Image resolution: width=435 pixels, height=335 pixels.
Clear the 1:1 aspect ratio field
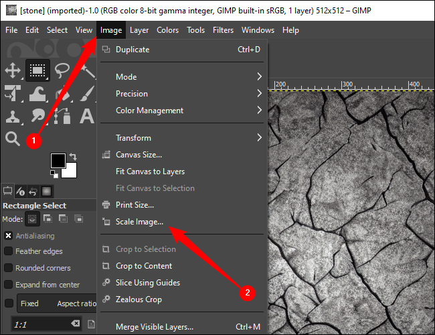click(75, 324)
